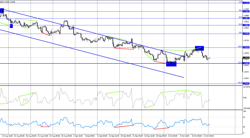
Task: Click the 15 Aug 08:00 date label
Action: 19,136
